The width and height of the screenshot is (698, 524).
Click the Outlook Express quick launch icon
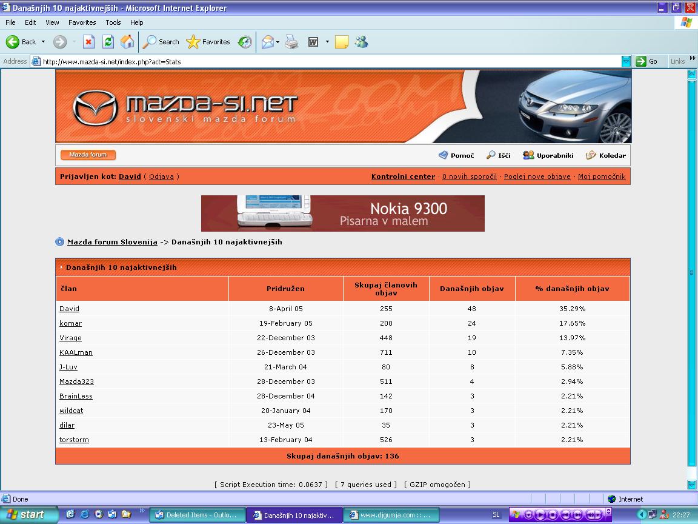pos(112,514)
